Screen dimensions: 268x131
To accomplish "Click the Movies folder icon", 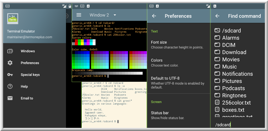I will pyautogui.click(x=217, y=59).
